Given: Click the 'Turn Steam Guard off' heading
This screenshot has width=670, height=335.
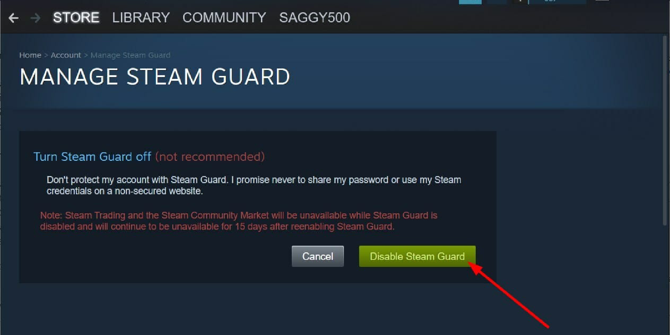Looking at the screenshot, I should pos(92,156).
